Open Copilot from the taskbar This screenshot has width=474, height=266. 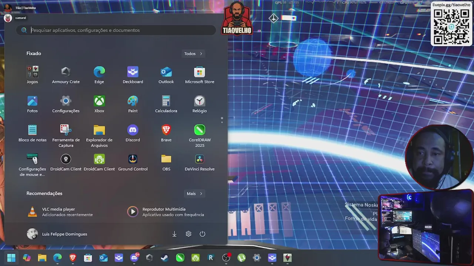tap(27, 258)
